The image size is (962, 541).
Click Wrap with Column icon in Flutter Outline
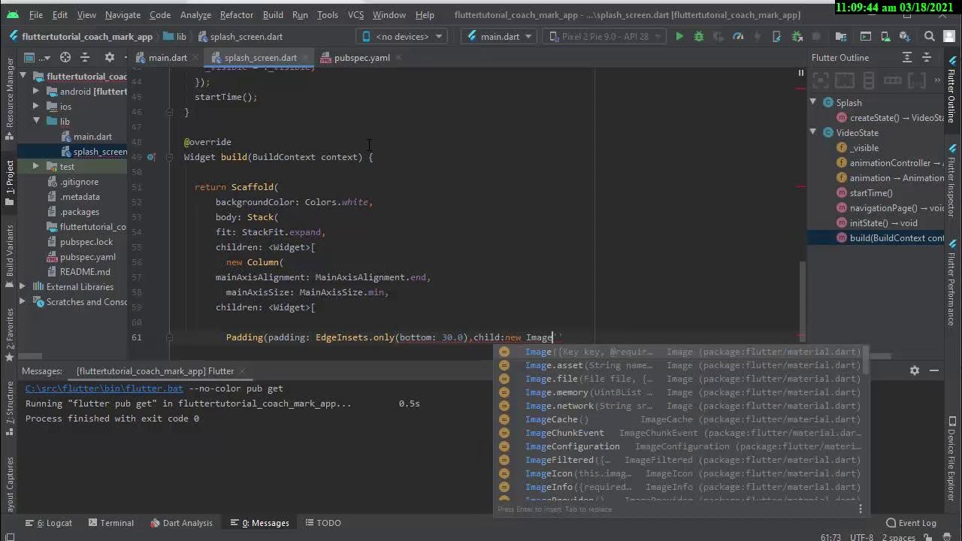pyautogui.click(x=869, y=80)
